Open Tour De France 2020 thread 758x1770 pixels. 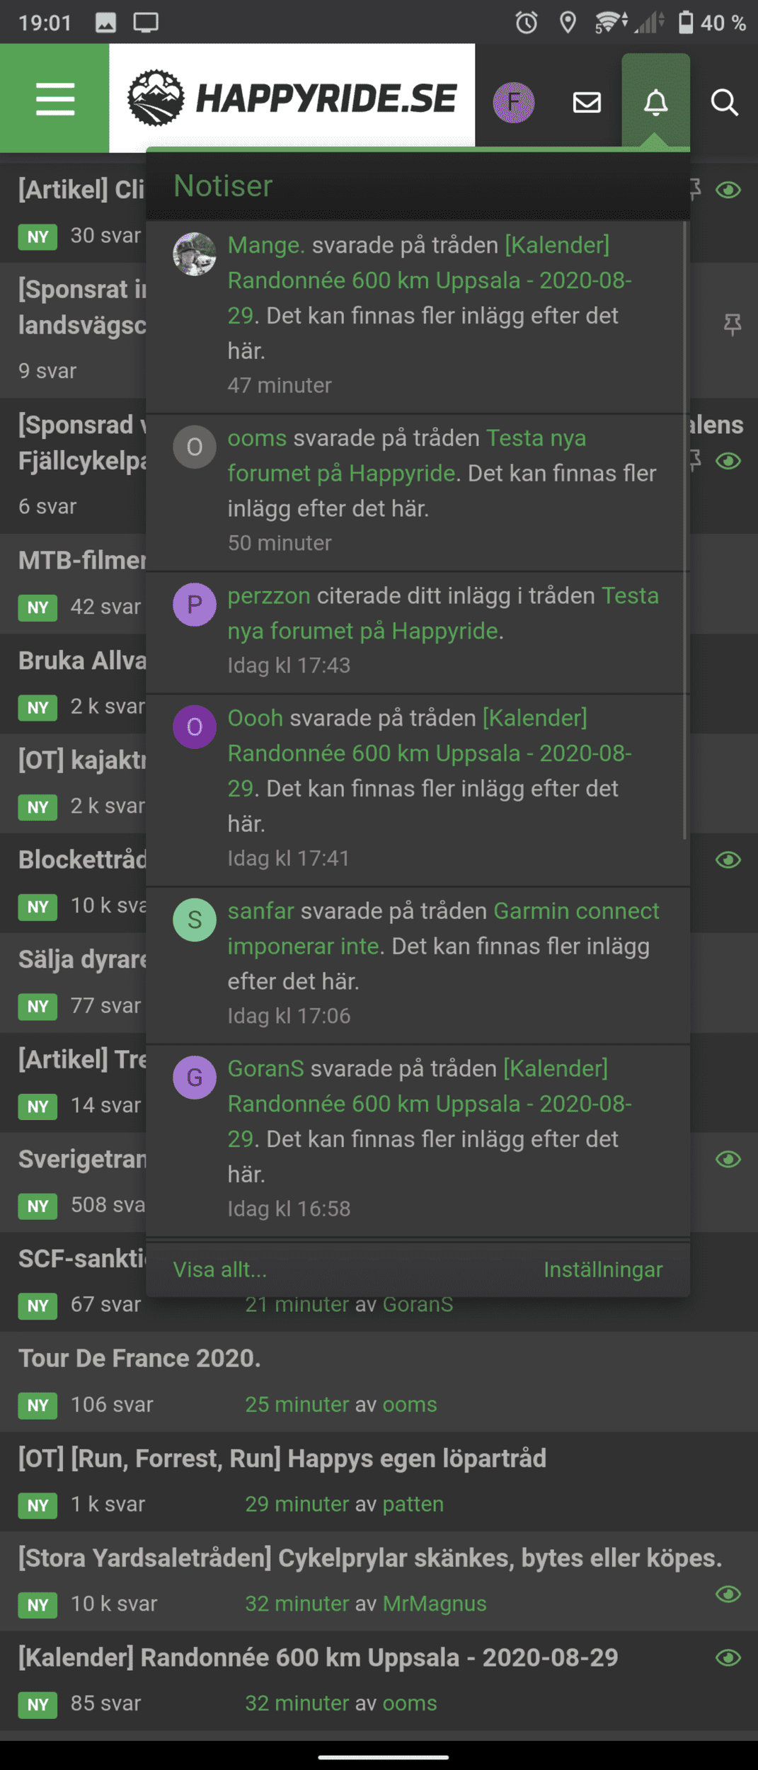coord(139,1358)
